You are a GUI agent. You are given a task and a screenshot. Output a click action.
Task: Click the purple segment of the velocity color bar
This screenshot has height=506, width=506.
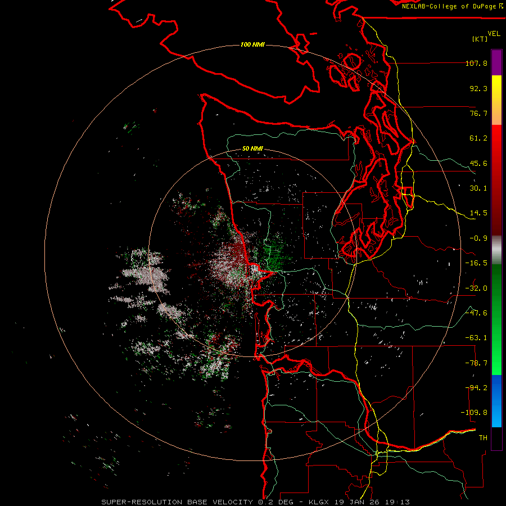(496, 63)
